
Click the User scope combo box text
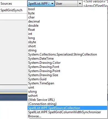point(59,4)
